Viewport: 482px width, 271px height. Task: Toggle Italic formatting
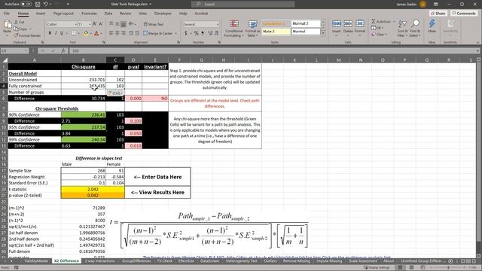56,33
